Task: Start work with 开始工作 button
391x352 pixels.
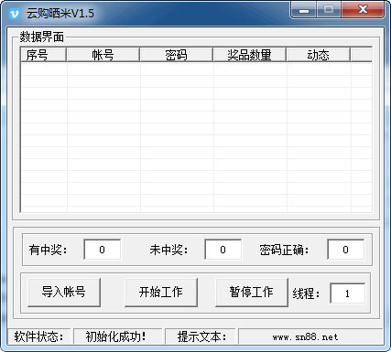Action: point(161,292)
